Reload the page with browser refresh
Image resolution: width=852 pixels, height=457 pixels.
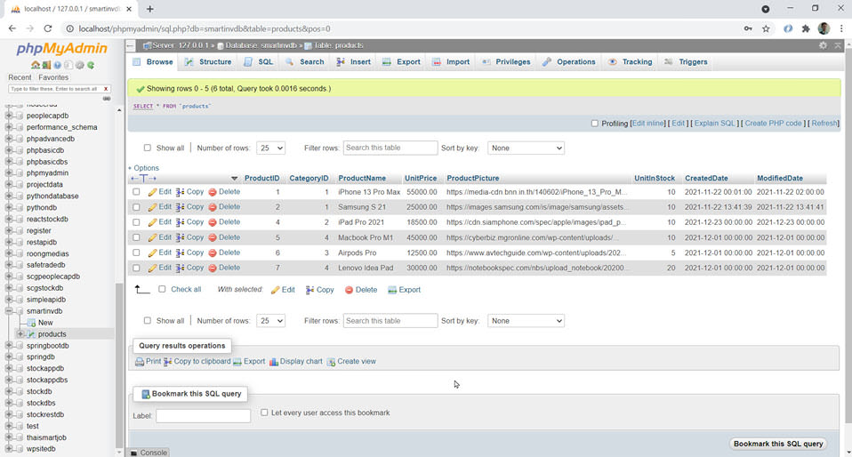[48, 28]
